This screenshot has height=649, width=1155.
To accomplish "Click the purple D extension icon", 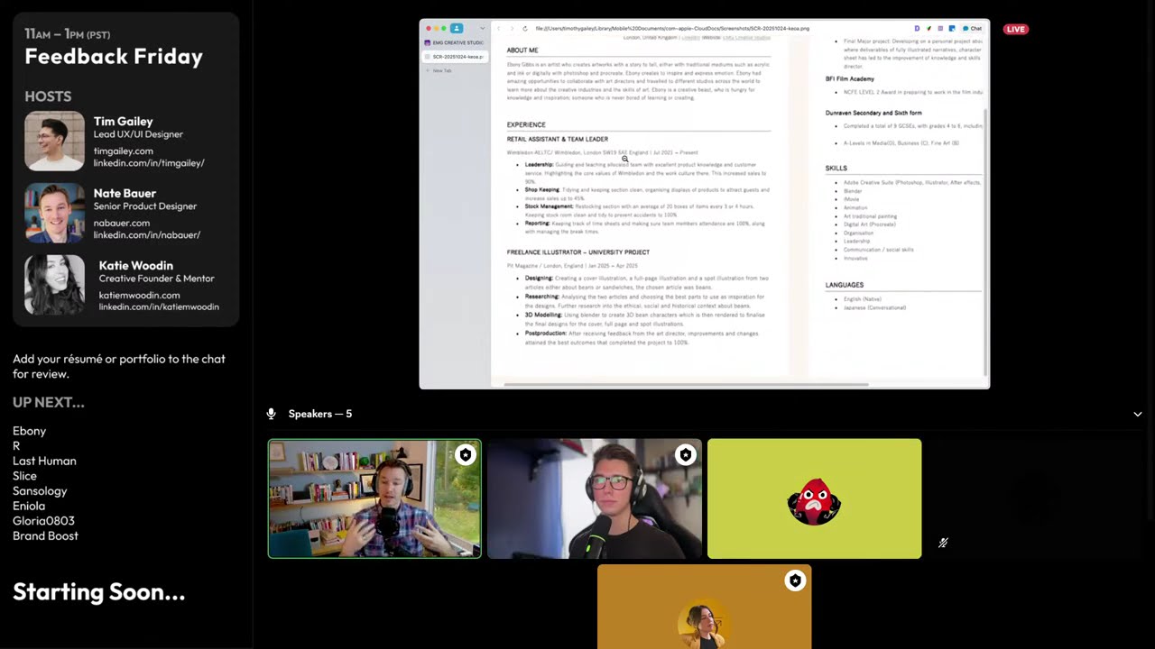I will (x=917, y=29).
